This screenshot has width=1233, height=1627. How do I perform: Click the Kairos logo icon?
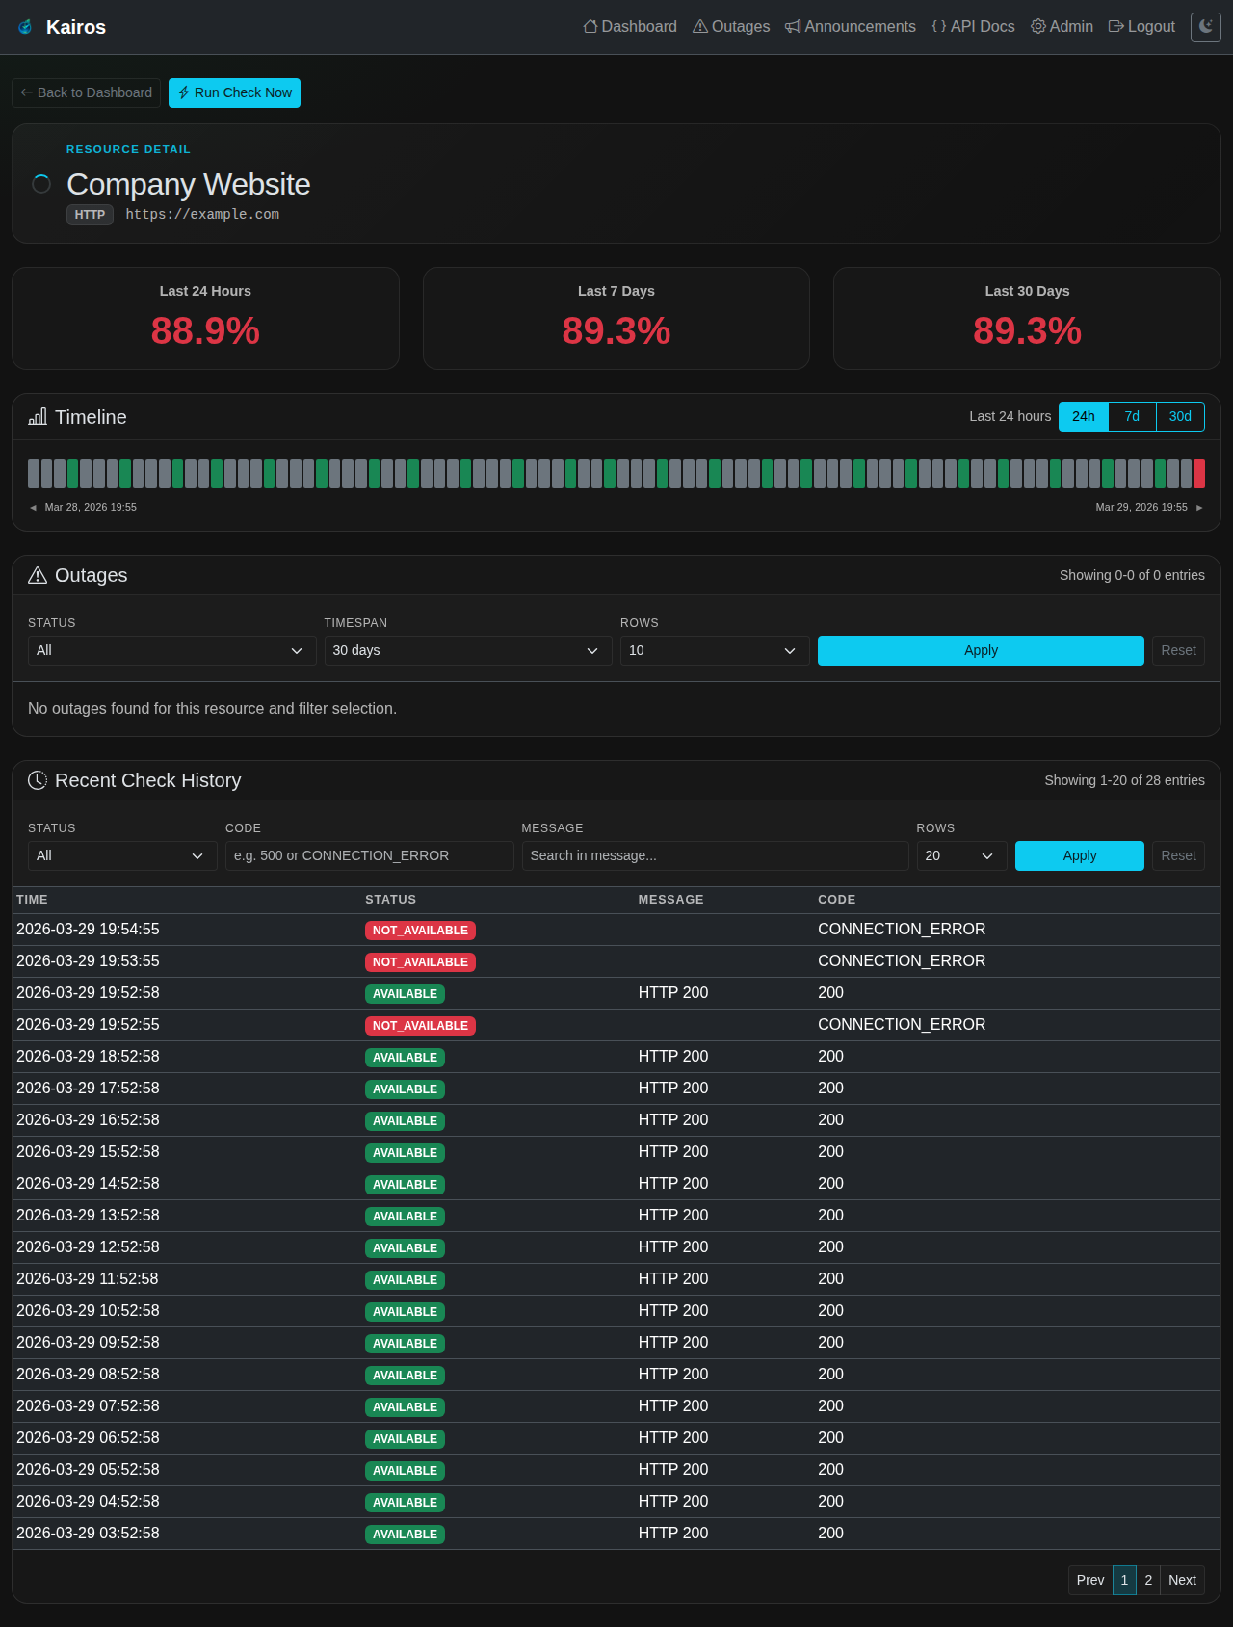[x=25, y=27]
